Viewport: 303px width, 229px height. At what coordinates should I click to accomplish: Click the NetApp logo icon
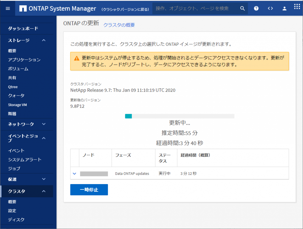[23, 9]
